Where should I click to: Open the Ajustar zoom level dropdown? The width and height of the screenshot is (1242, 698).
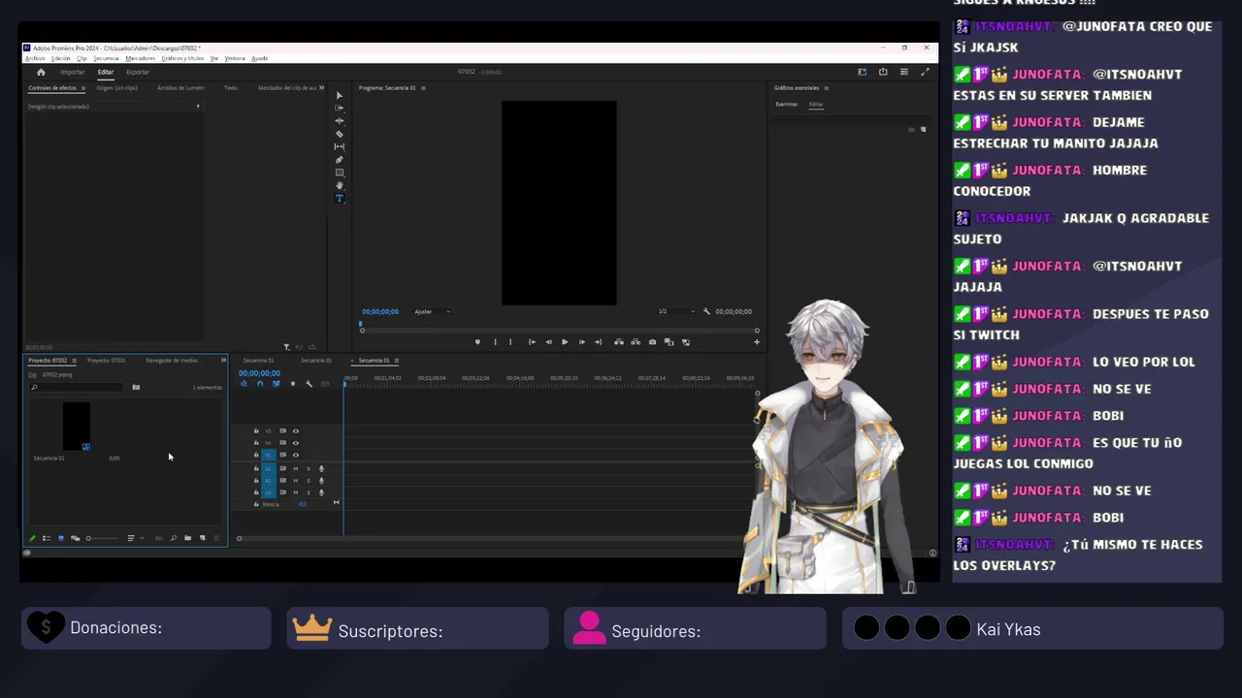[x=433, y=311]
